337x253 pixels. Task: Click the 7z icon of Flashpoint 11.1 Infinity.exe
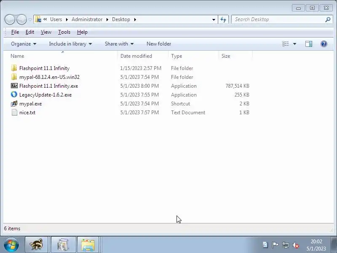click(x=14, y=86)
